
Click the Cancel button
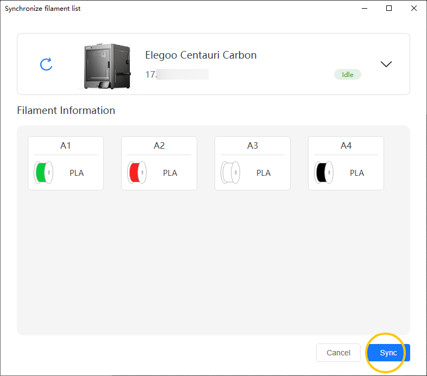[338, 353]
